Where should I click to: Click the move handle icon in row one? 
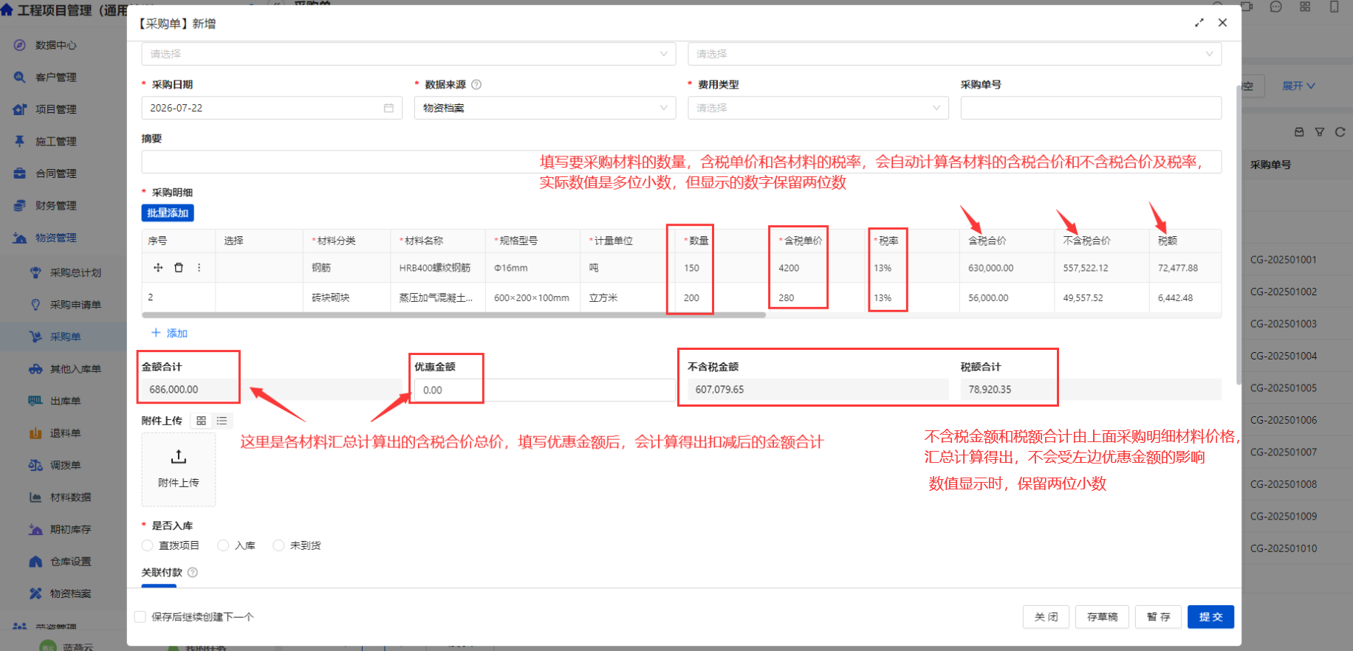[x=158, y=268]
